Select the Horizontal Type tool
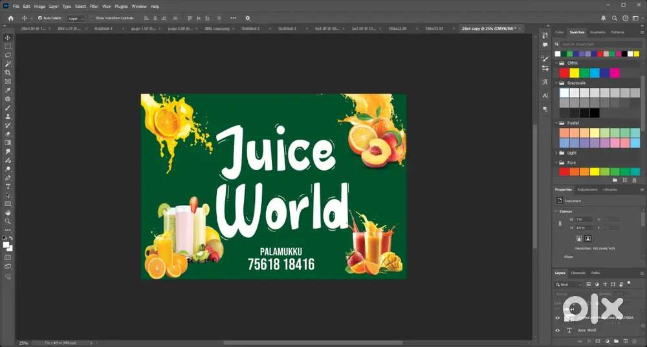The height and width of the screenshot is (347, 647). pyautogui.click(x=8, y=187)
